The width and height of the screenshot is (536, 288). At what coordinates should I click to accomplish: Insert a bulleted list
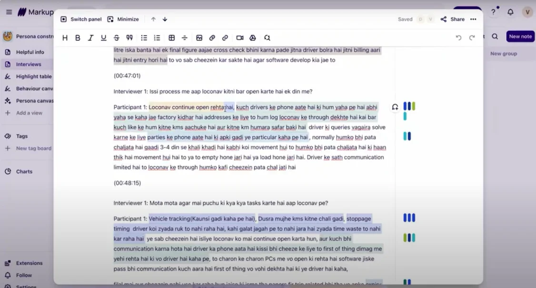pyautogui.click(x=144, y=38)
